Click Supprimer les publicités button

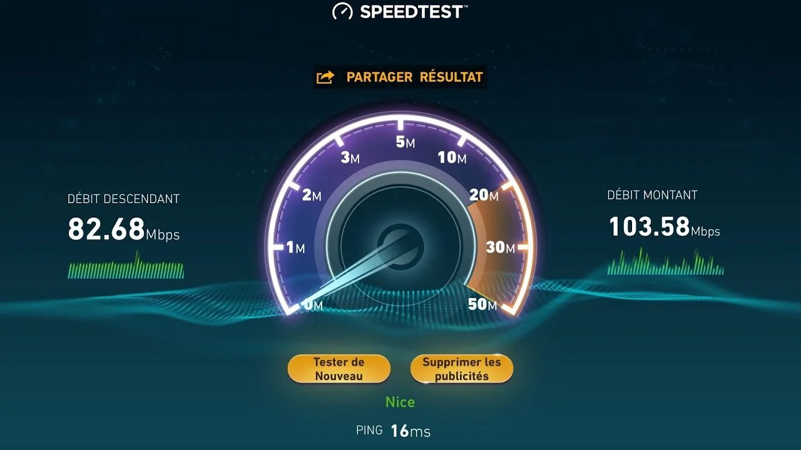462,369
